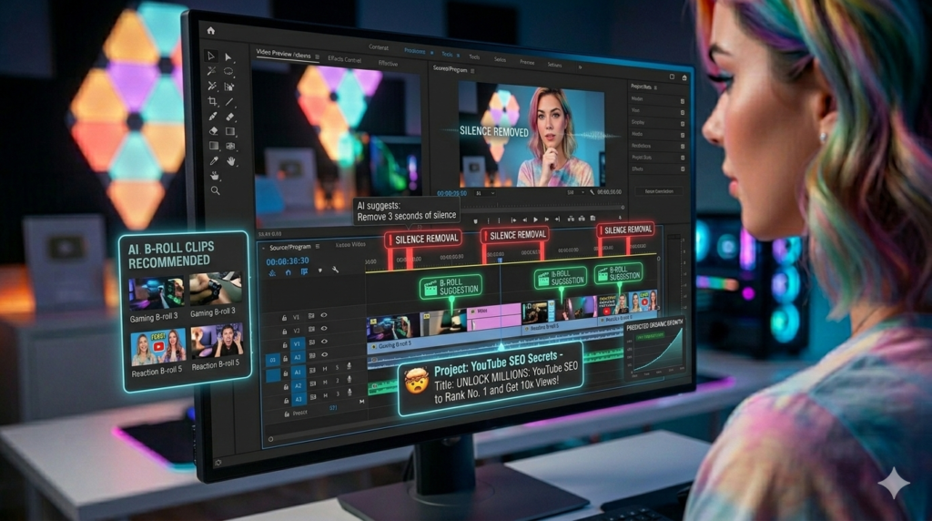Select the Gradient square tool

point(213,146)
